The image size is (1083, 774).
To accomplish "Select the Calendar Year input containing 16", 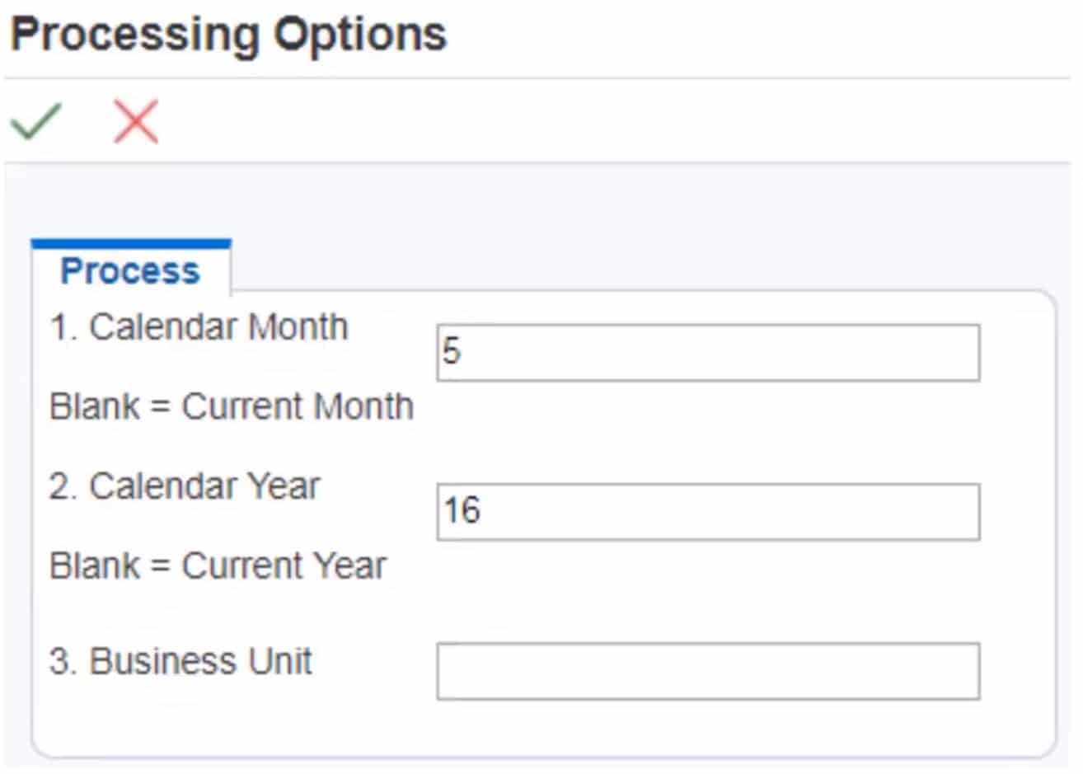I will [709, 511].
